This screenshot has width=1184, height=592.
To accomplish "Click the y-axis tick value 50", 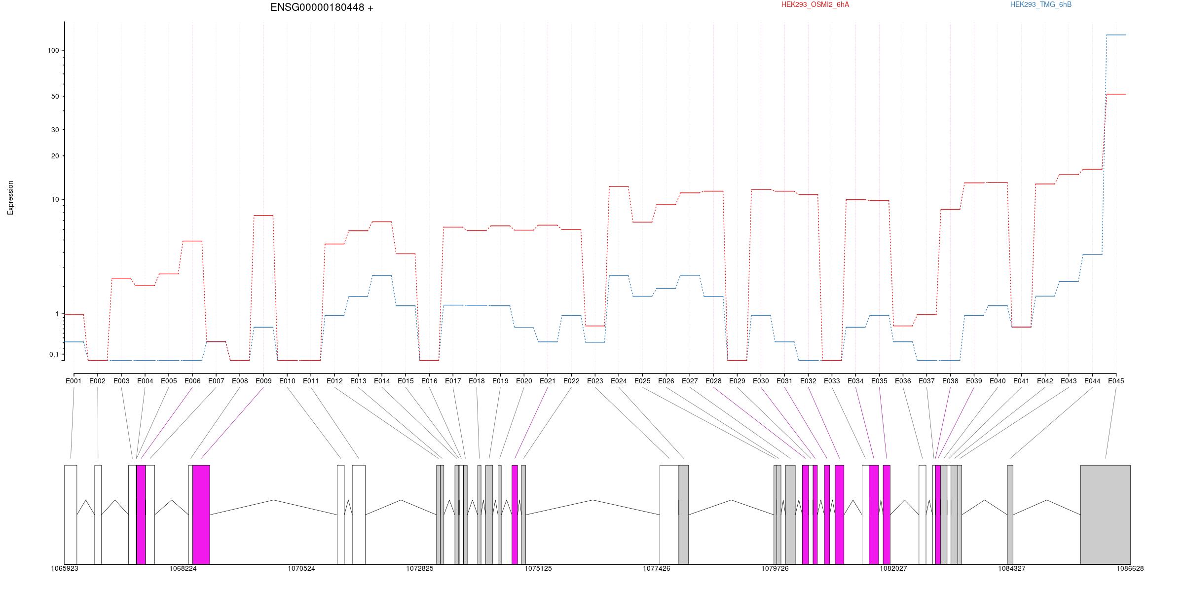I will (55, 96).
